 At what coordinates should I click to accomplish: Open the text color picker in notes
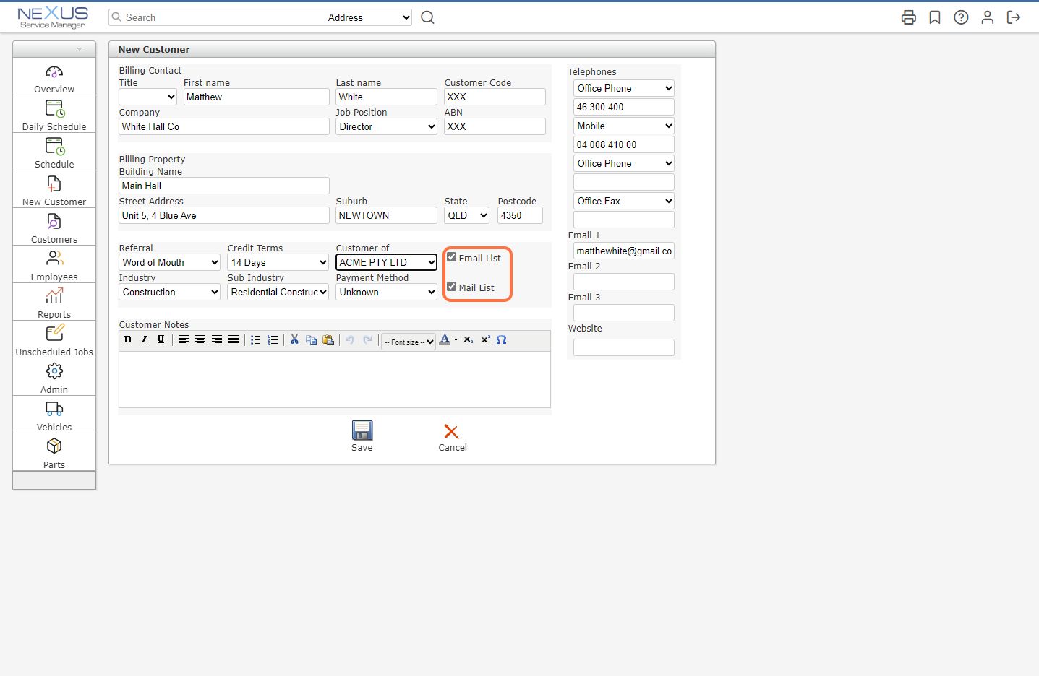449,339
